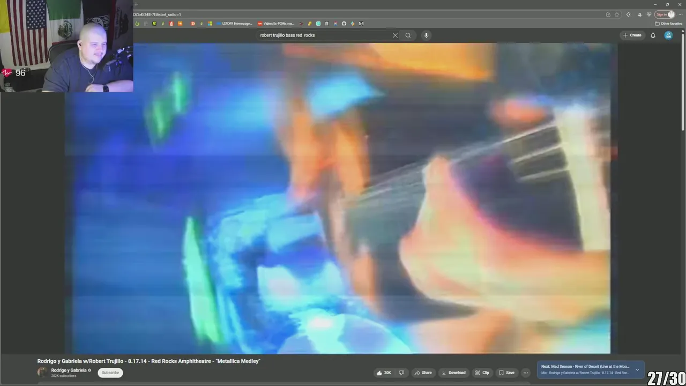Open the YouTube Create menu
686x386 pixels.
point(632,35)
